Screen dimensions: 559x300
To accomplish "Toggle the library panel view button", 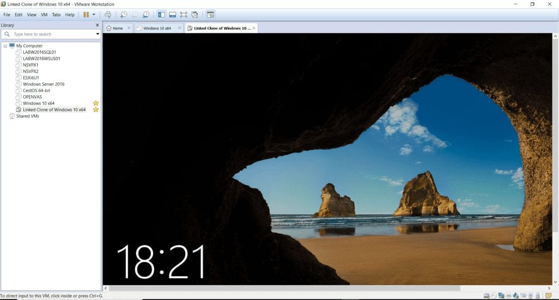I will [x=162, y=15].
